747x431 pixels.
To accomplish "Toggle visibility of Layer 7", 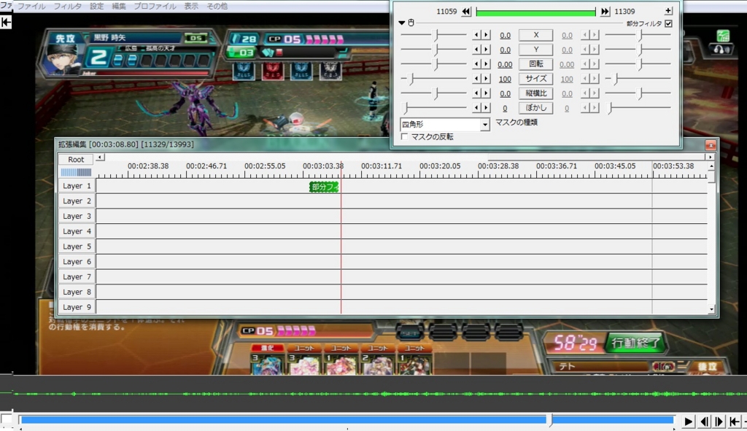I will point(77,276).
